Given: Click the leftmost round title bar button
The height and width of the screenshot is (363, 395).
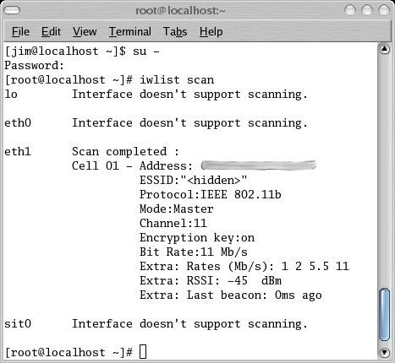Looking at the screenshot, I should [x=350, y=11].
